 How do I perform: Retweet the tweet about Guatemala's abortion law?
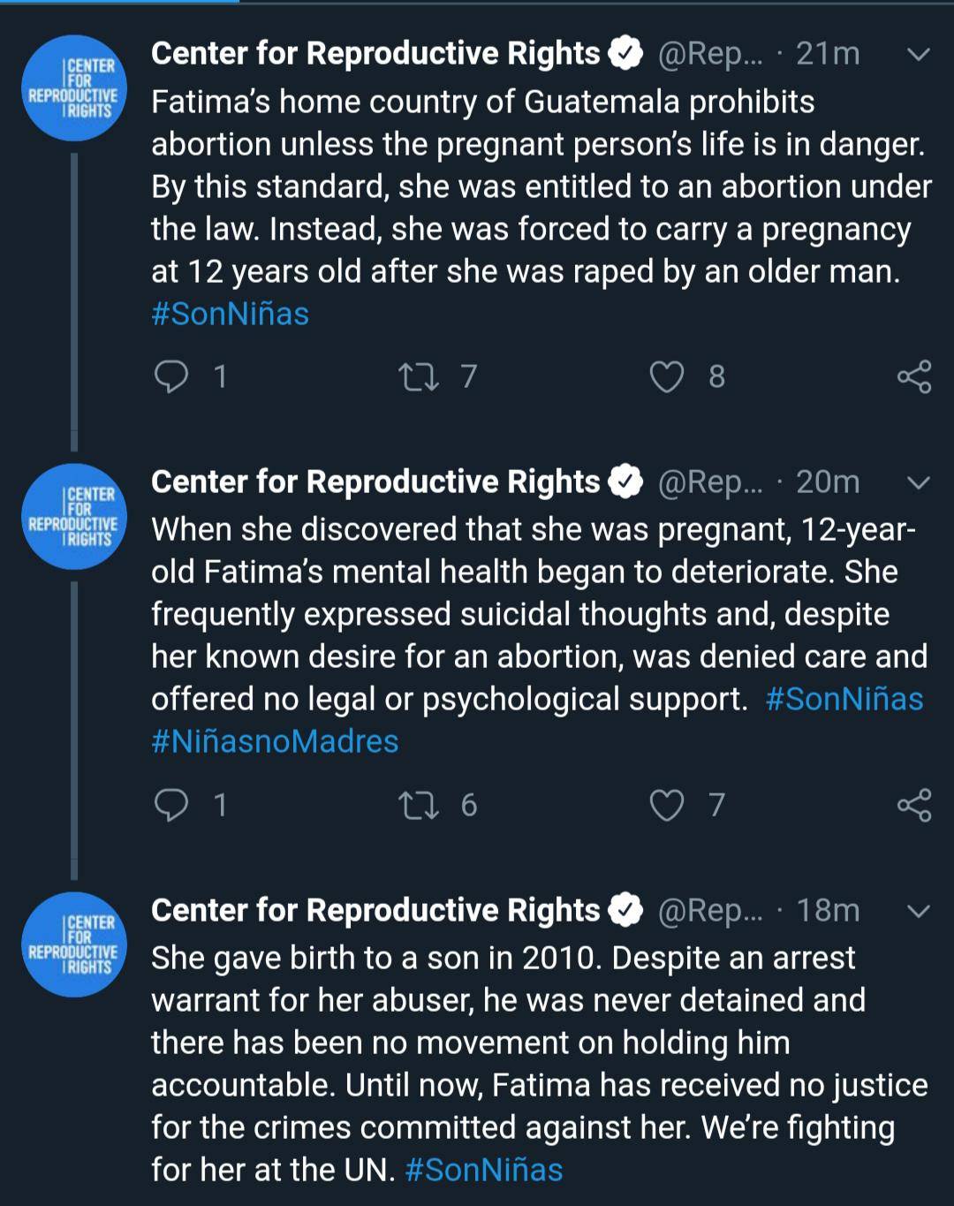tap(418, 377)
